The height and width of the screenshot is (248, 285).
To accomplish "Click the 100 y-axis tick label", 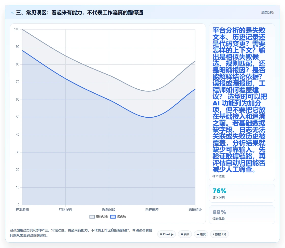I will (x=17, y=29).
